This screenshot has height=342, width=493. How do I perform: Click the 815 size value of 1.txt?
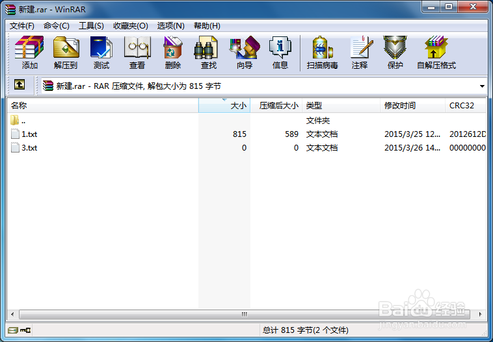(239, 134)
